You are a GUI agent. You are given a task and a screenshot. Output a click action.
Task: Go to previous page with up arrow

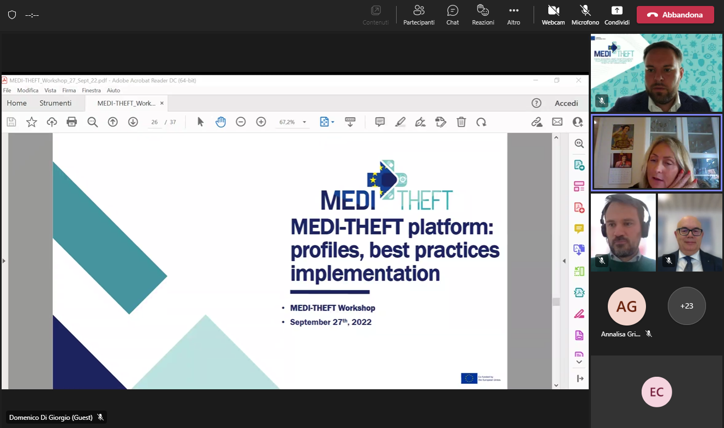coord(113,122)
